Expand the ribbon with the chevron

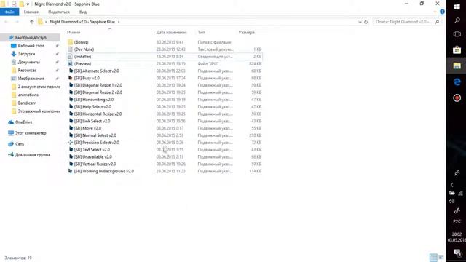point(435,12)
